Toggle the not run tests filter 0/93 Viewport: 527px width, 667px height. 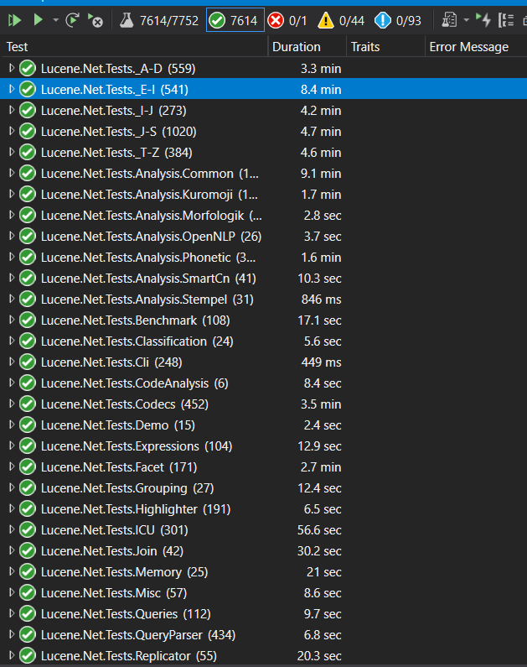coord(398,20)
